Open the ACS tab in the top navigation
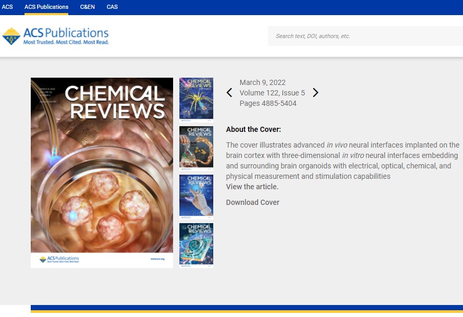The width and height of the screenshot is (463, 317). point(8,7)
